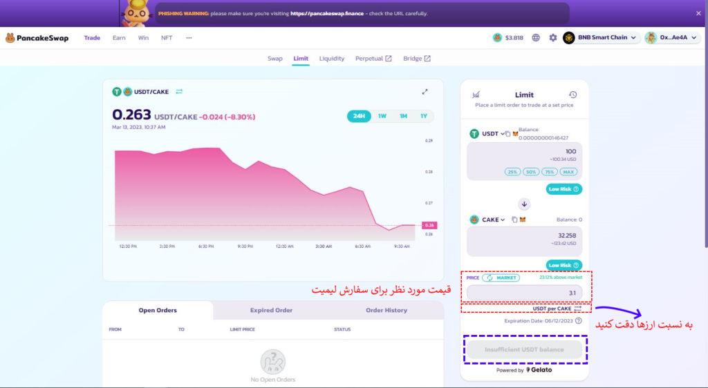
Task: Click the CAKE amount input showing 32.258
Action: point(524,241)
